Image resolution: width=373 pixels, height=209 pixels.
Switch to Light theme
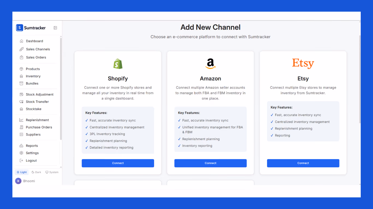[x=22, y=172]
